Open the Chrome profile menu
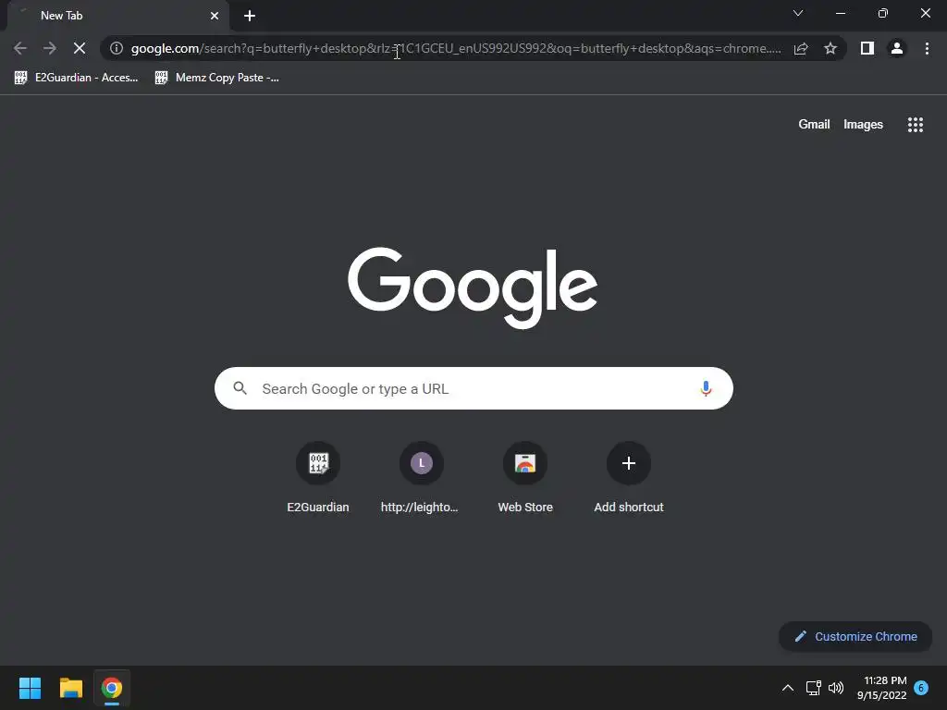947x710 pixels. click(897, 48)
